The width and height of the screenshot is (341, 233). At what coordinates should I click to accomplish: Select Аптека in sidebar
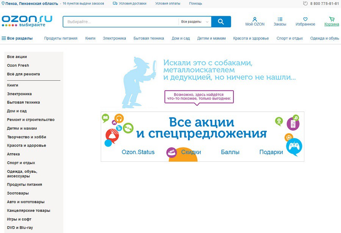(14, 154)
